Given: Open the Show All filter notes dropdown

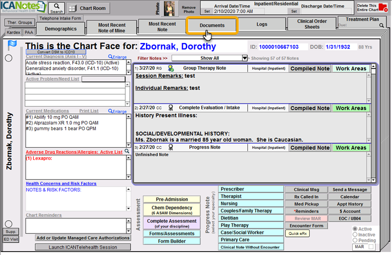Looking at the screenshot, I should tap(245, 58).
